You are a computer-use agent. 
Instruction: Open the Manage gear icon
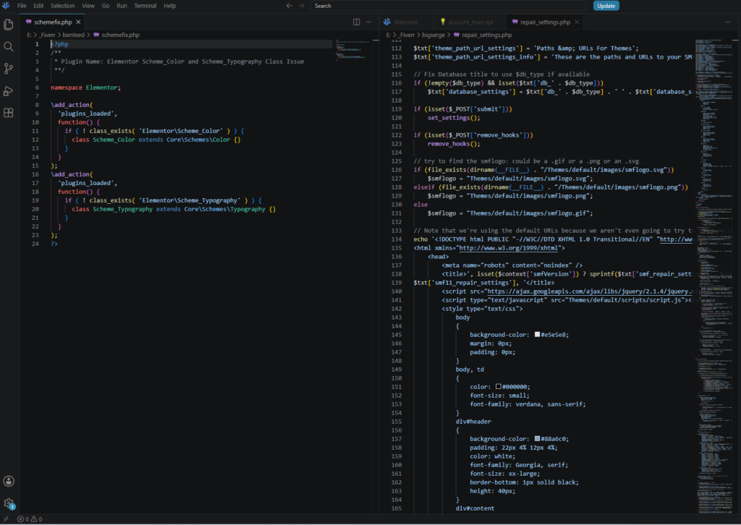[x=9, y=503]
